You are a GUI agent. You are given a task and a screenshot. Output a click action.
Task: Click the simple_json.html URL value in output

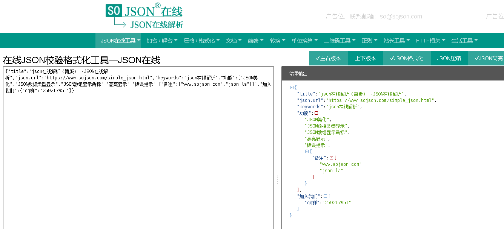381,100
